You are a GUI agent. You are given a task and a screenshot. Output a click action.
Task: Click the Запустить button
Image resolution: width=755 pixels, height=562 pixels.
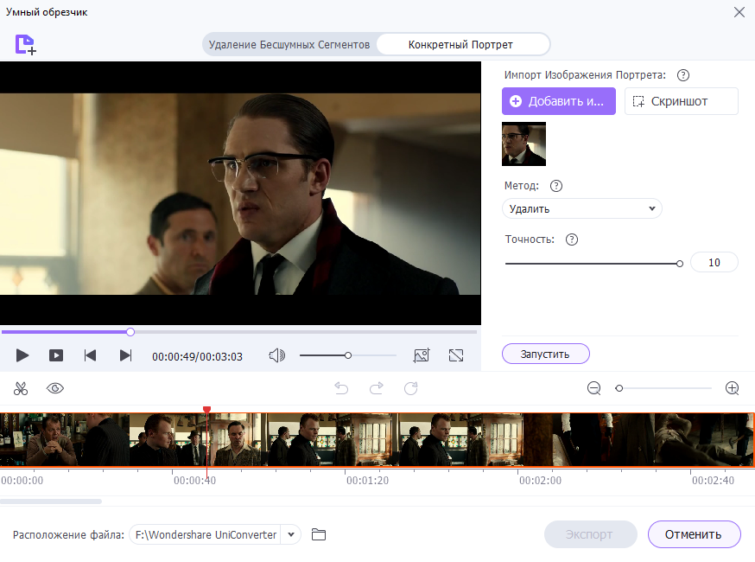tap(546, 354)
